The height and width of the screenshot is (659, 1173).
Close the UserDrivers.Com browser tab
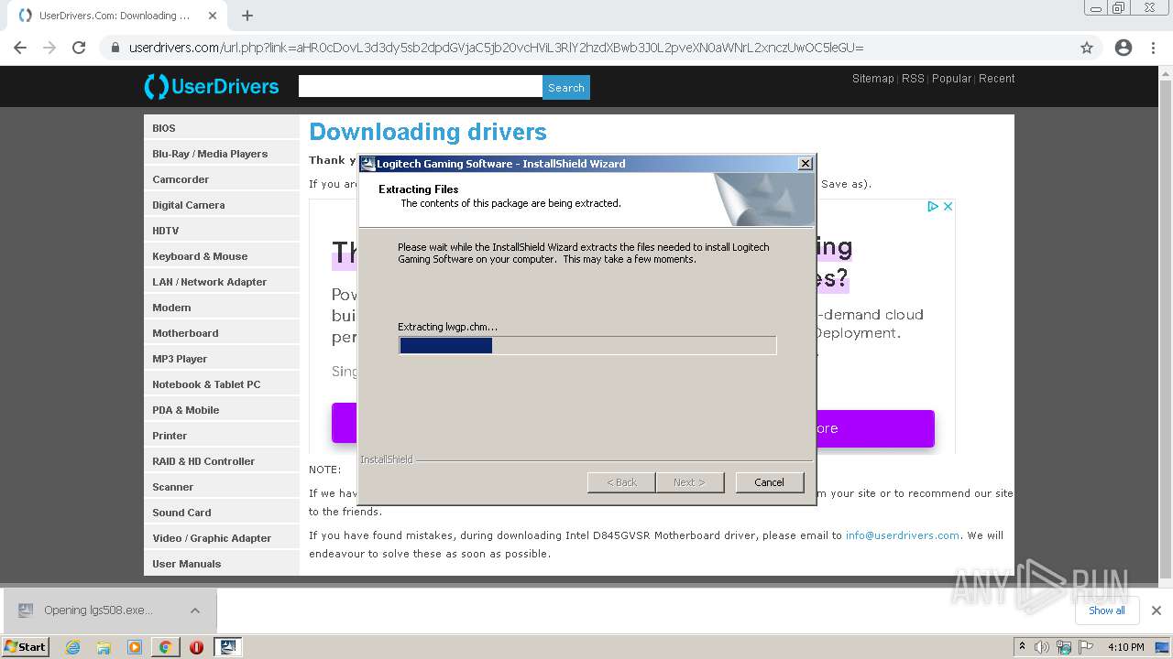pyautogui.click(x=213, y=16)
